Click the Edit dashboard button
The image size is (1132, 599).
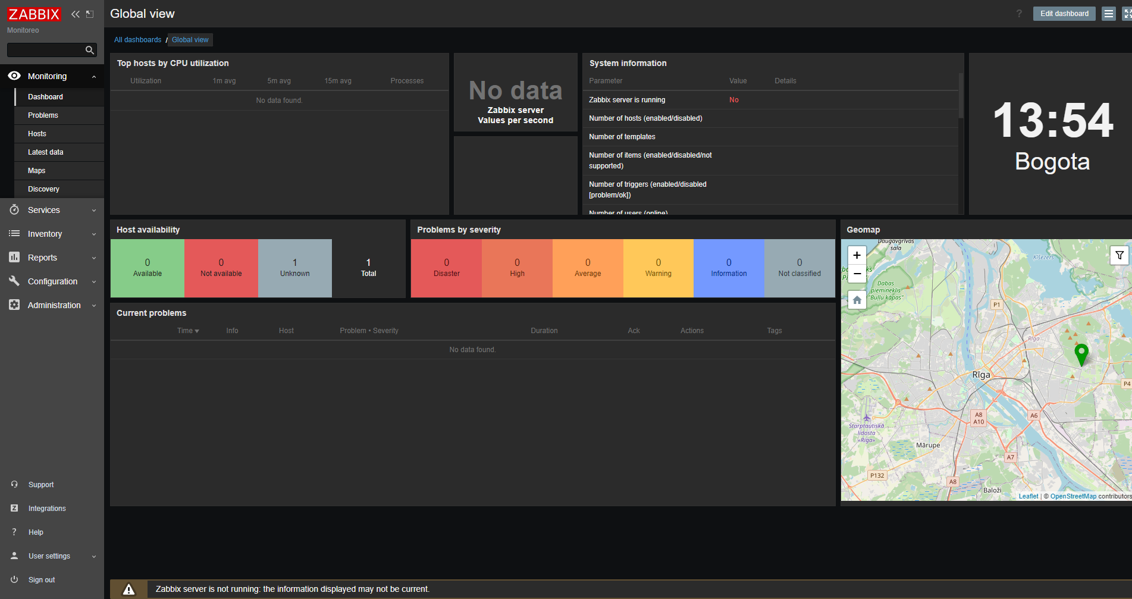1064,13
